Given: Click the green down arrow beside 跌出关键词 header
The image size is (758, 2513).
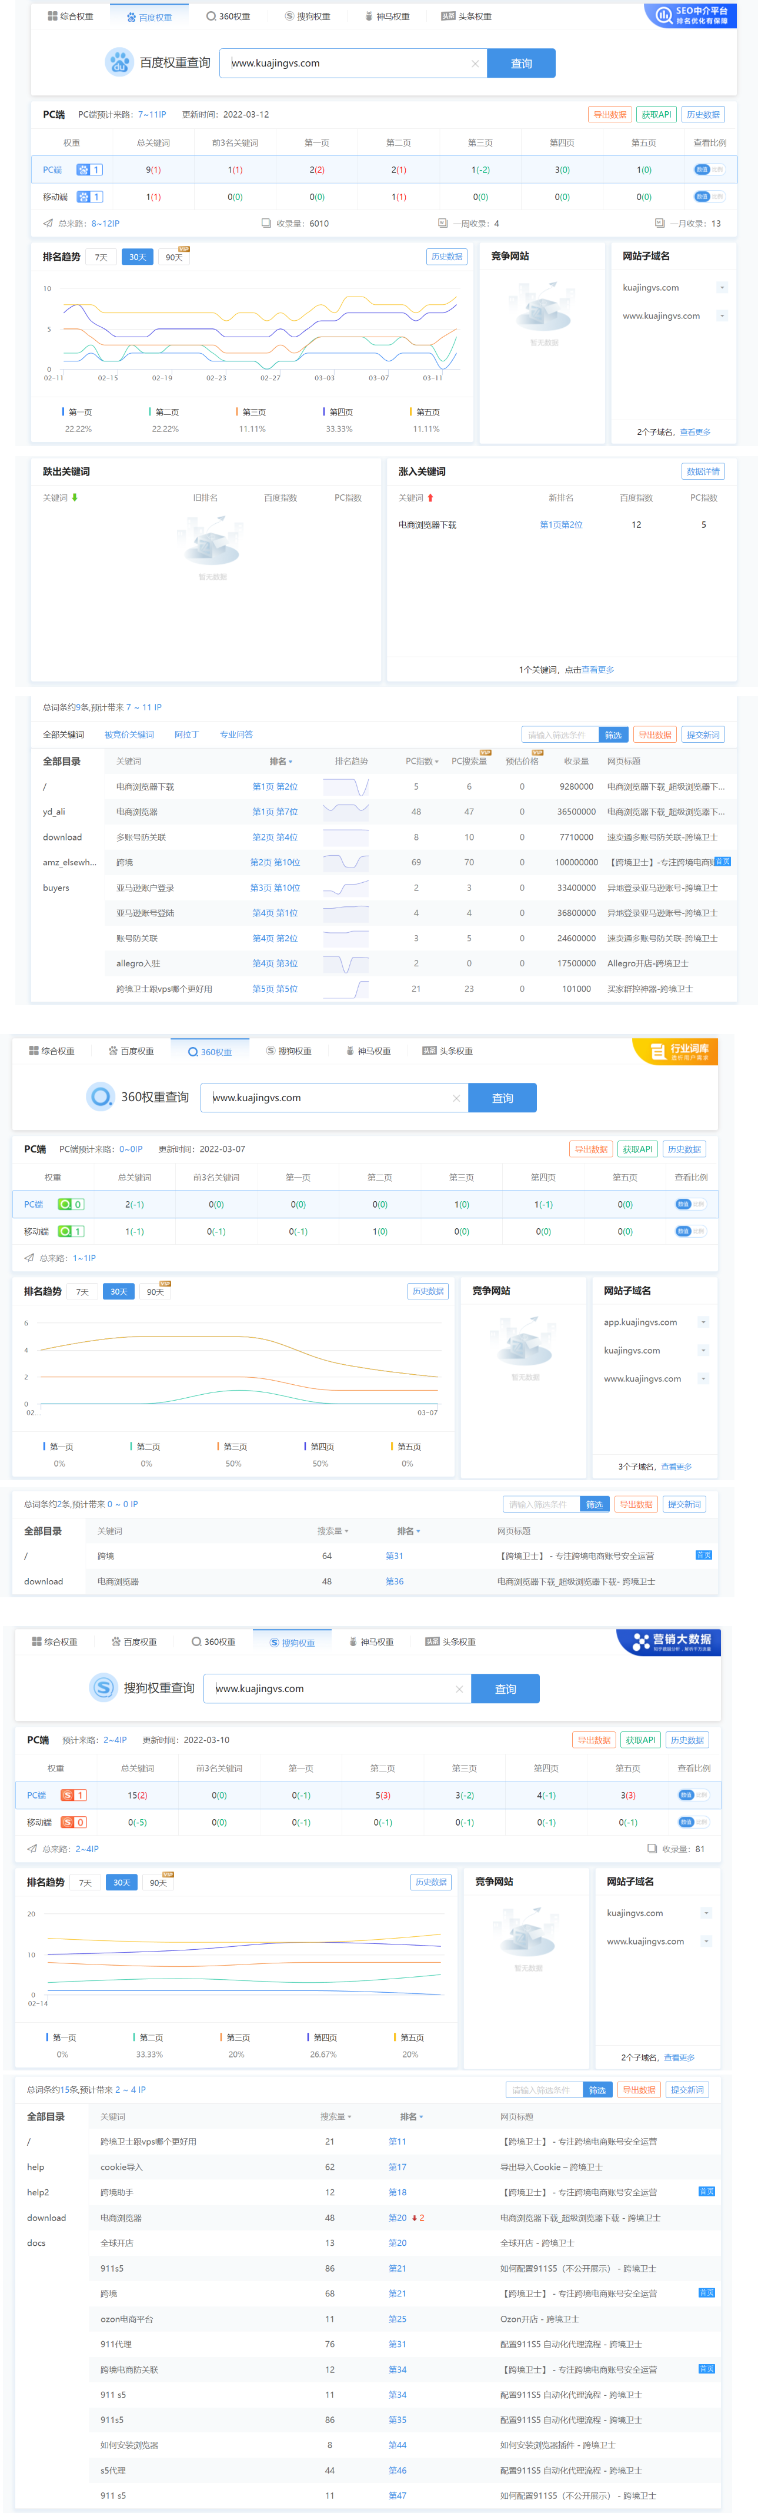Looking at the screenshot, I should click(x=74, y=497).
